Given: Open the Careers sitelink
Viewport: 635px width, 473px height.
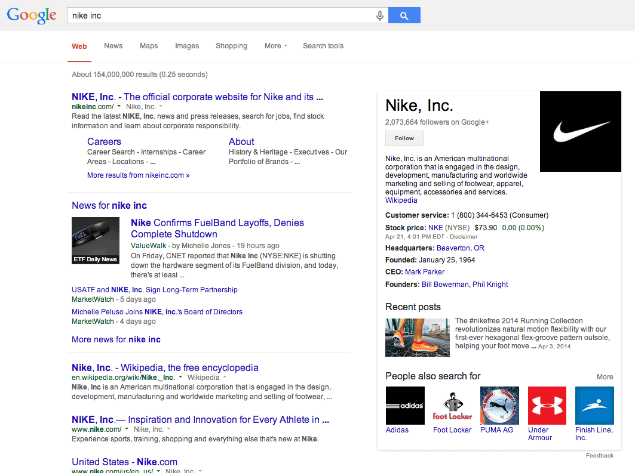Looking at the screenshot, I should (x=104, y=141).
